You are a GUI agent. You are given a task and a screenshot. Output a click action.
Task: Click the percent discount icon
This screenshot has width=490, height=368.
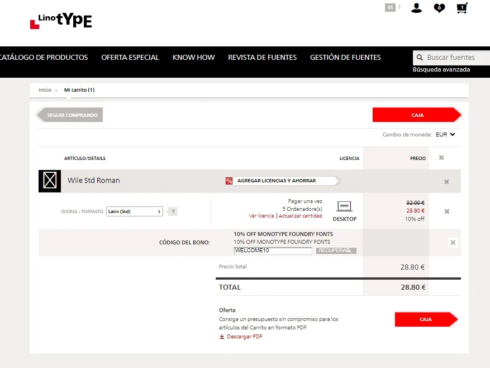pos(229,181)
